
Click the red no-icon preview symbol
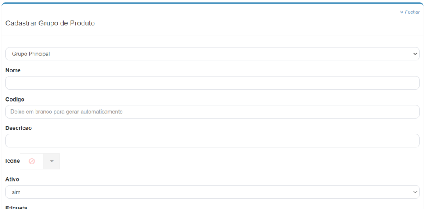point(32,162)
